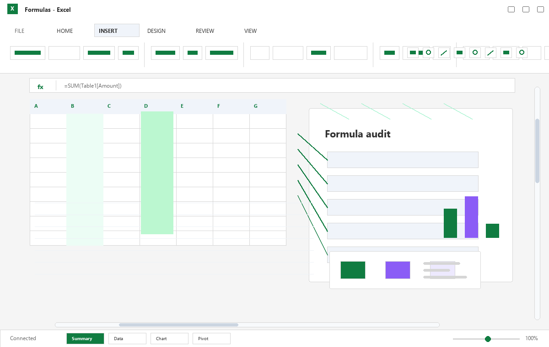549x347 pixels.
Task: Click the formula bar with =SUM(Table1[Amount])
Action: (x=272, y=85)
